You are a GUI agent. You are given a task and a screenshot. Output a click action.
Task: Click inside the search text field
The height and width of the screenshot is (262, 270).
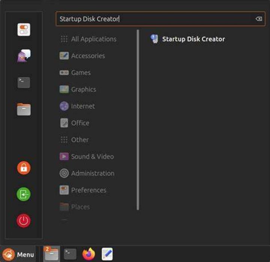pos(160,19)
